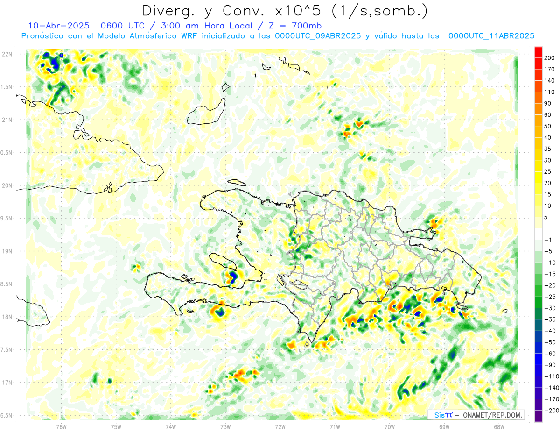Click the "72W" longitude axis label
The height and width of the screenshot is (433, 560).
tap(280, 426)
